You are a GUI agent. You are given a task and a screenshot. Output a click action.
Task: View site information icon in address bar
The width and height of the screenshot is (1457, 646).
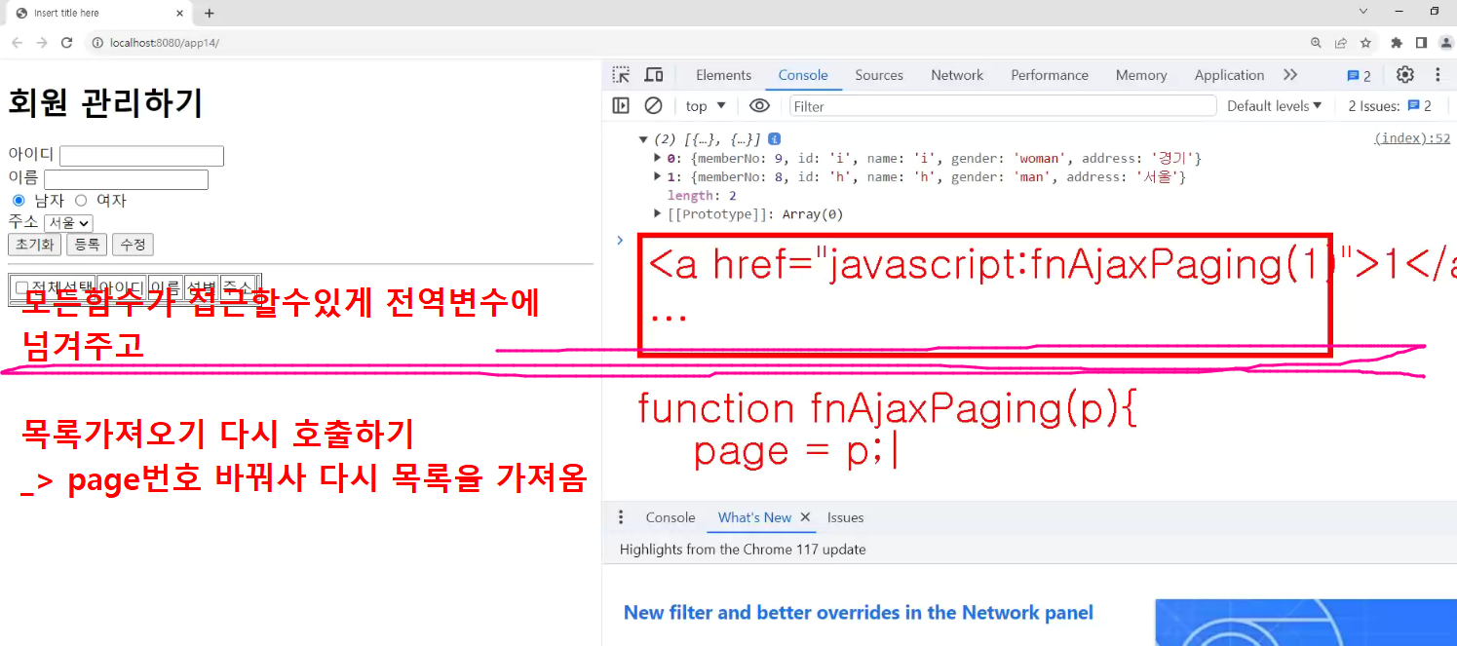(97, 43)
